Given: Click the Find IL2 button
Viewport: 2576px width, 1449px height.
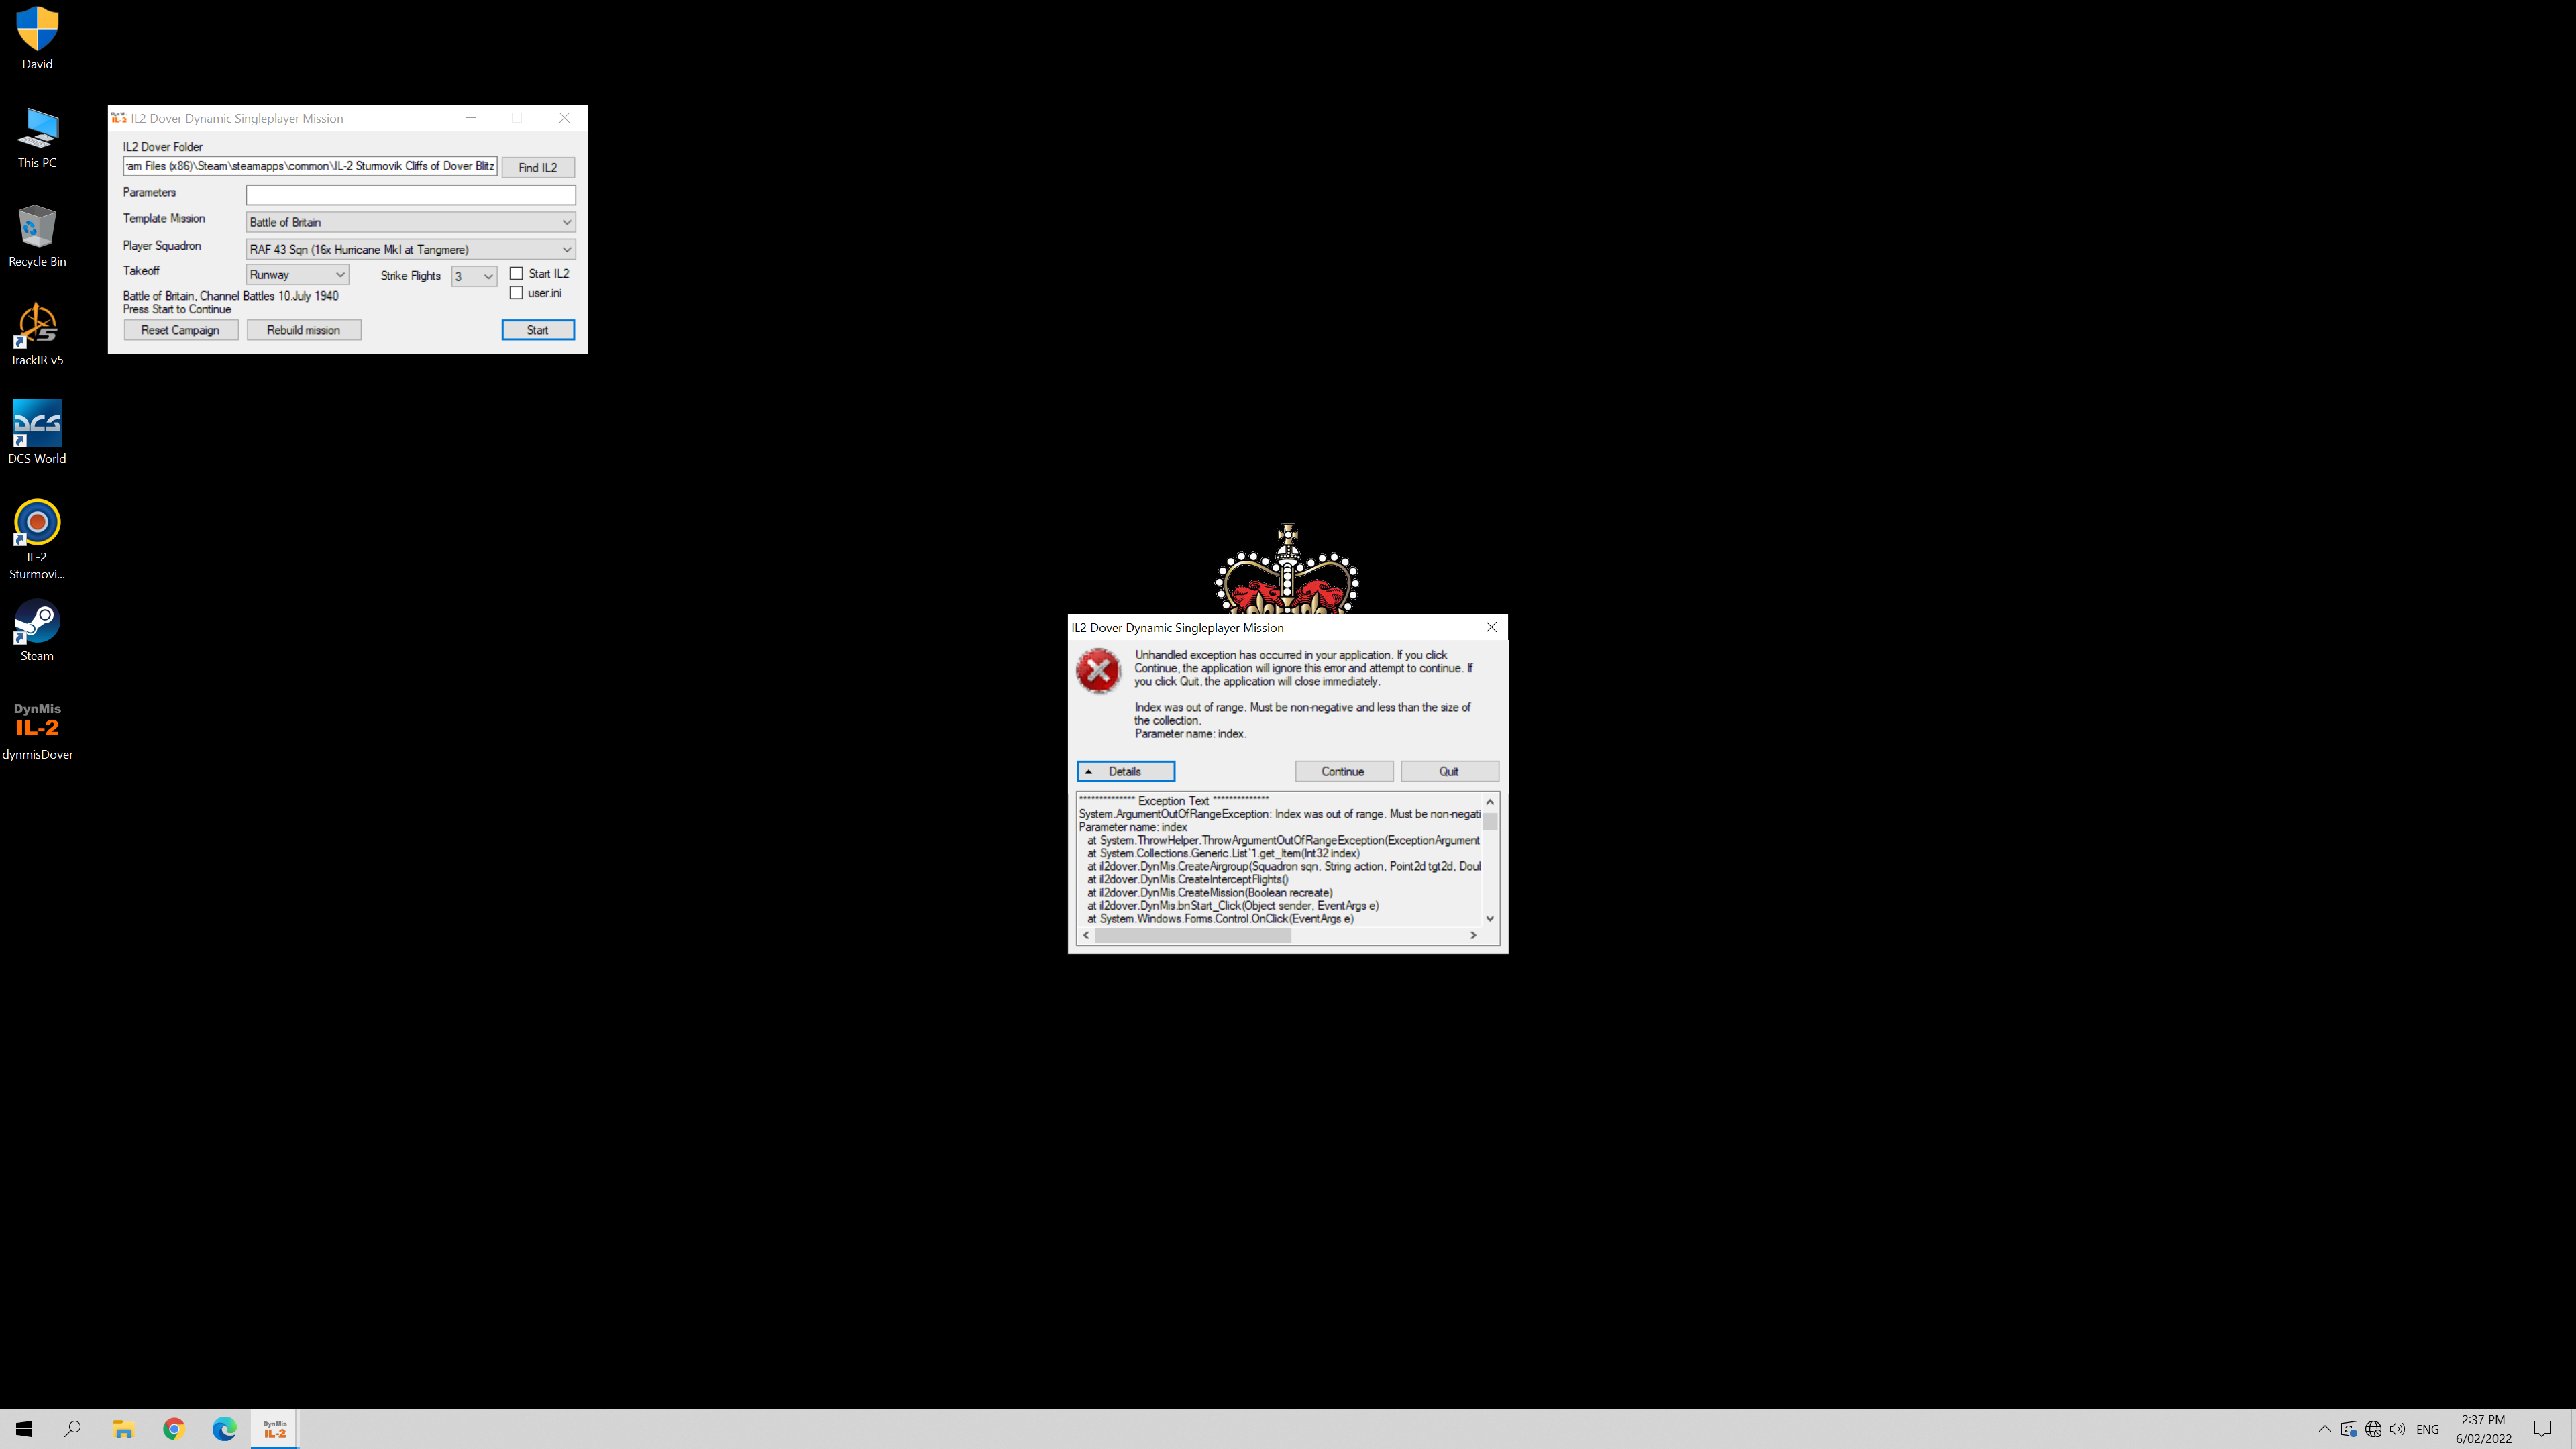Looking at the screenshot, I should coord(538,167).
